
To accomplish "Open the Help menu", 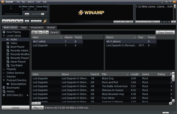I will click(x=45, y=2).
